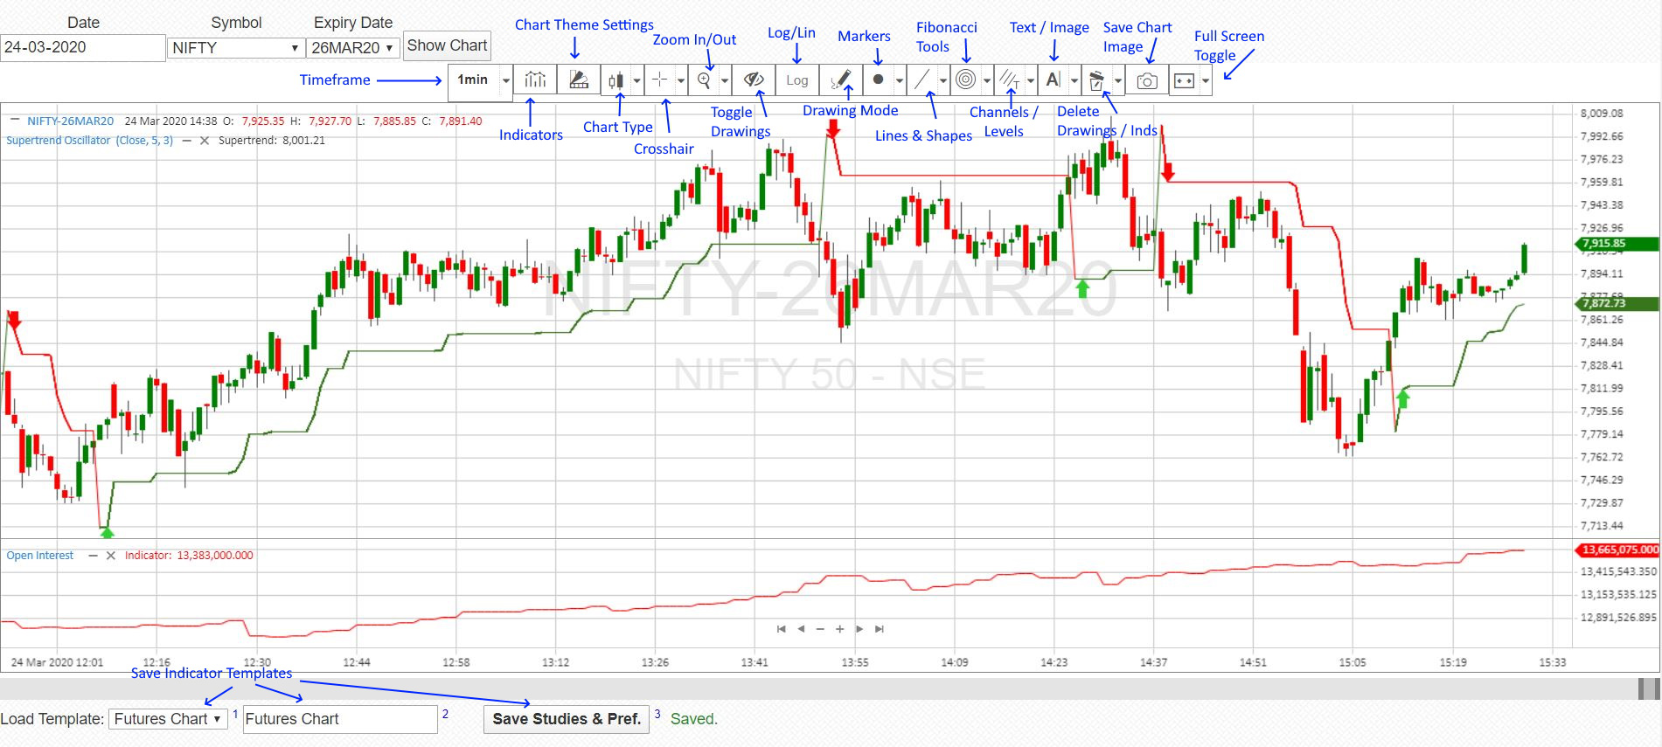Open the NIFTY symbol dropdown
1662x747 pixels.
click(x=235, y=48)
